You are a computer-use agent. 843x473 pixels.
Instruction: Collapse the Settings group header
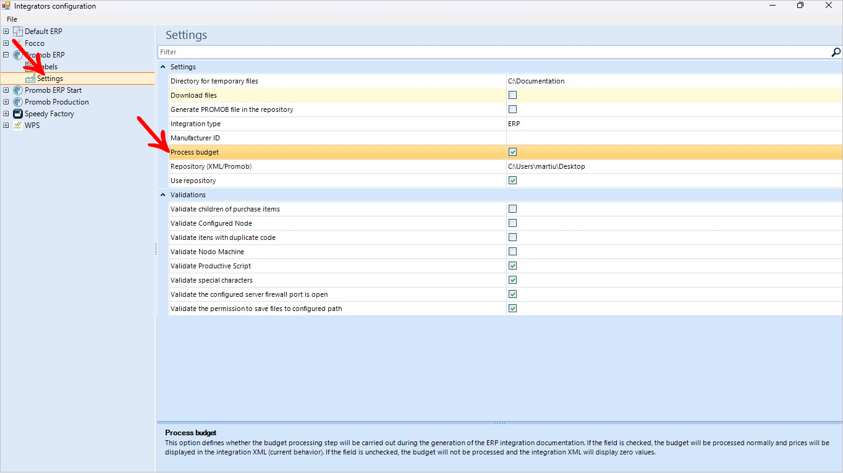pos(163,67)
